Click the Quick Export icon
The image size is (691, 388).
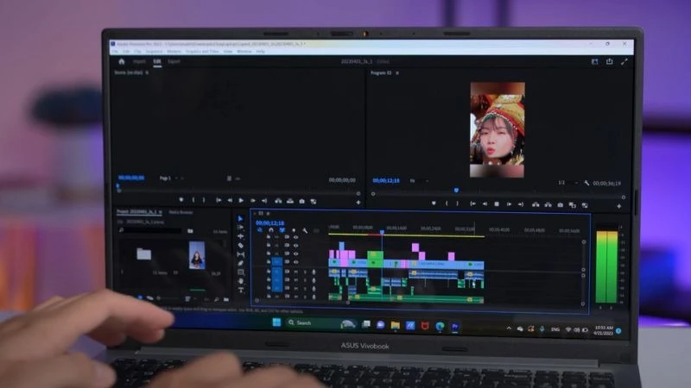(610, 61)
